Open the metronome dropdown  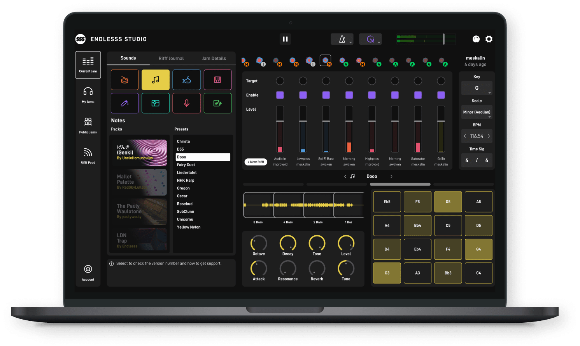pos(342,39)
